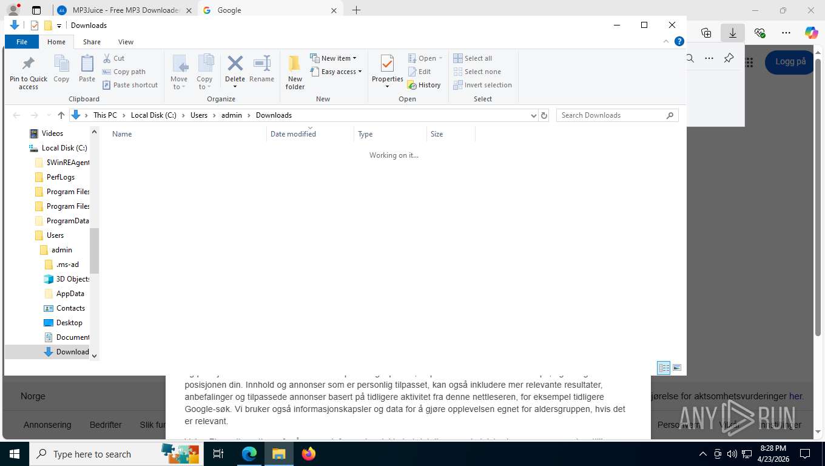
Task: Select the Home ribbon tab
Action: (56, 42)
